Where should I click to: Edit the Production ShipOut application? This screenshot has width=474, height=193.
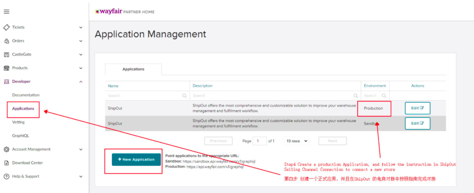[x=418, y=108]
